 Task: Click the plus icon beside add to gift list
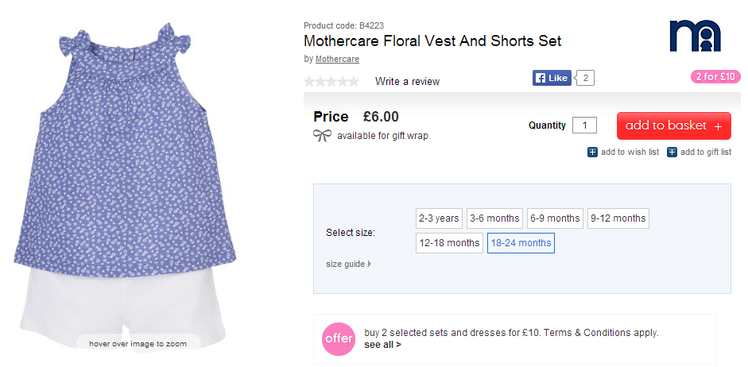(x=672, y=152)
